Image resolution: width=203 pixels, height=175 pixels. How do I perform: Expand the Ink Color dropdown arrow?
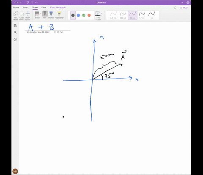101,14
